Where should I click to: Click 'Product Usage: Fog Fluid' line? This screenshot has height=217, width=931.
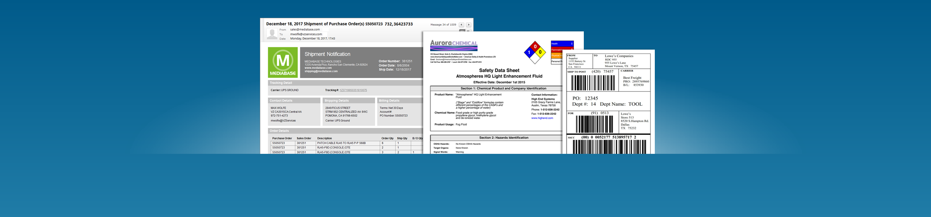(x=451, y=124)
